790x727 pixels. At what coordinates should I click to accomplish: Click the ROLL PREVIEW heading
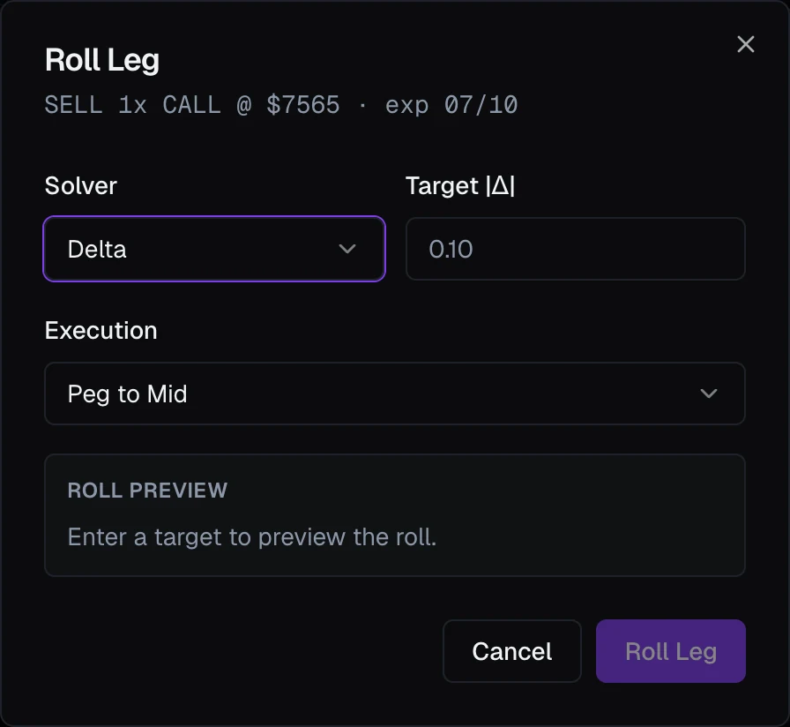click(x=147, y=490)
